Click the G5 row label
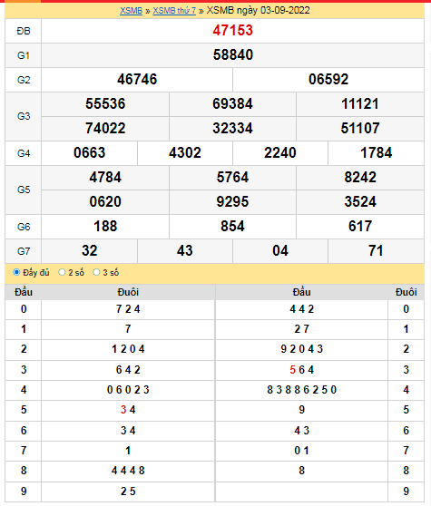Image resolution: width=431 pixels, height=506 pixels. coord(24,190)
